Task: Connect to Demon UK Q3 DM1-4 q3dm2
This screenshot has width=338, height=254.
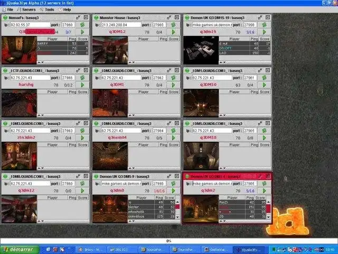Action: (264, 190)
